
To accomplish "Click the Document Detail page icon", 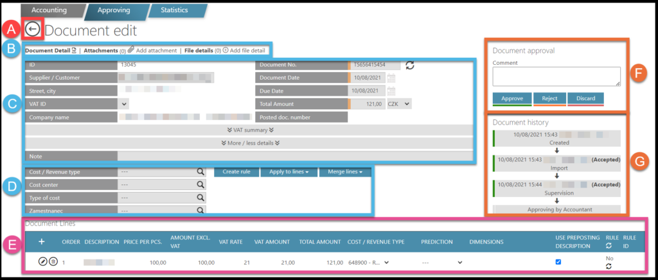I will point(75,50).
